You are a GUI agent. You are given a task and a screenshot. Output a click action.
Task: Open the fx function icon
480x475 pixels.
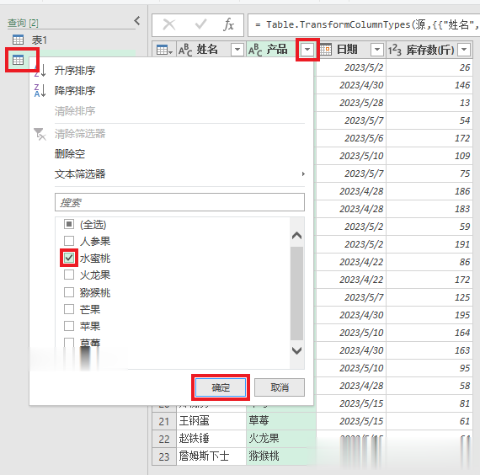click(229, 24)
